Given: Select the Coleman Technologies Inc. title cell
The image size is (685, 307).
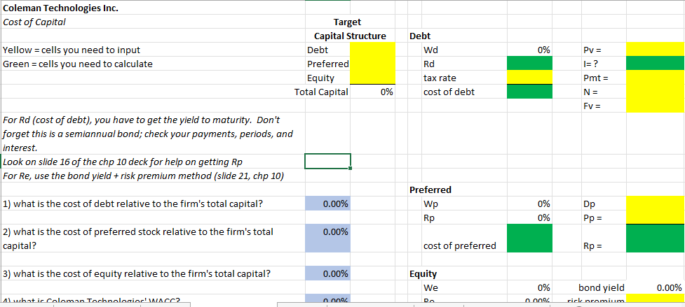Looking at the screenshot, I should pyautogui.click(x=153, y=8).
